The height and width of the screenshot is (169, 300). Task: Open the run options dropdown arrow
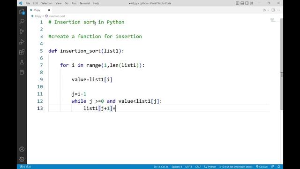pyautogui.click(x=268, y=10)
